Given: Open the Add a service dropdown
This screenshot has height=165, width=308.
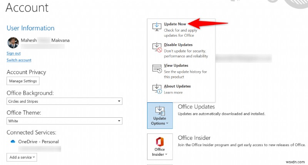Looking at the screenshot, I should pos(22,157).
